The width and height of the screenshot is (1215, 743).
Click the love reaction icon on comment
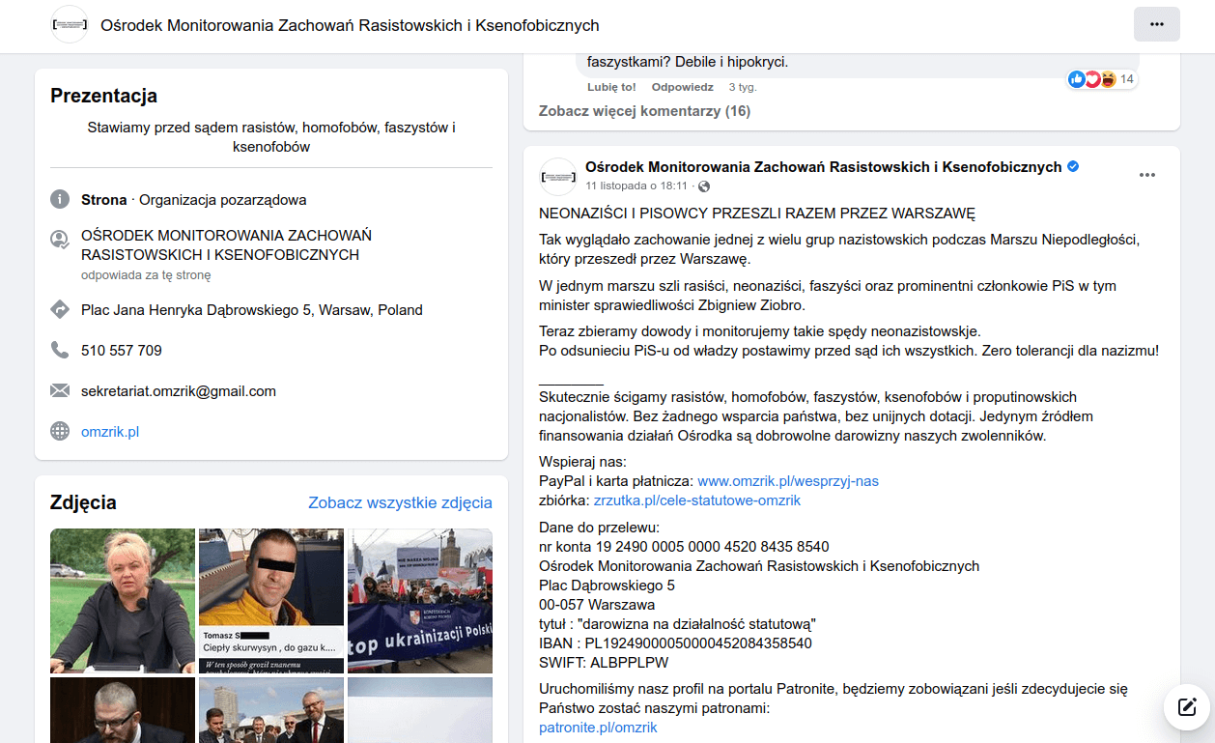point(1092,79)
